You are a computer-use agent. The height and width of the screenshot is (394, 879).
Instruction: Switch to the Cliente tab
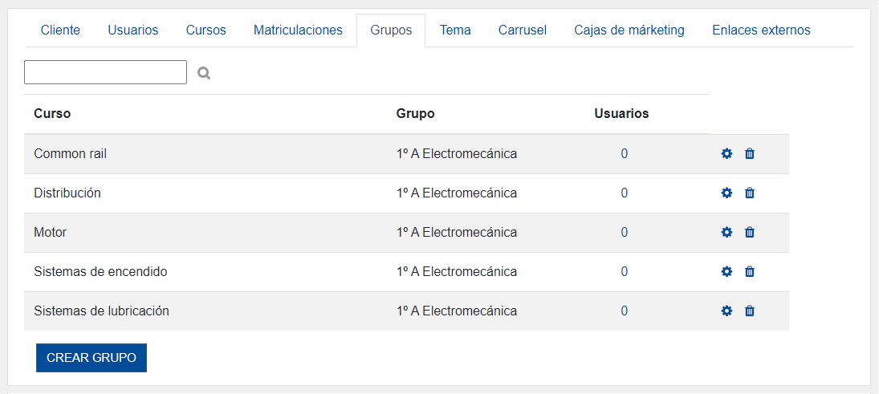(x=60, y=30)
